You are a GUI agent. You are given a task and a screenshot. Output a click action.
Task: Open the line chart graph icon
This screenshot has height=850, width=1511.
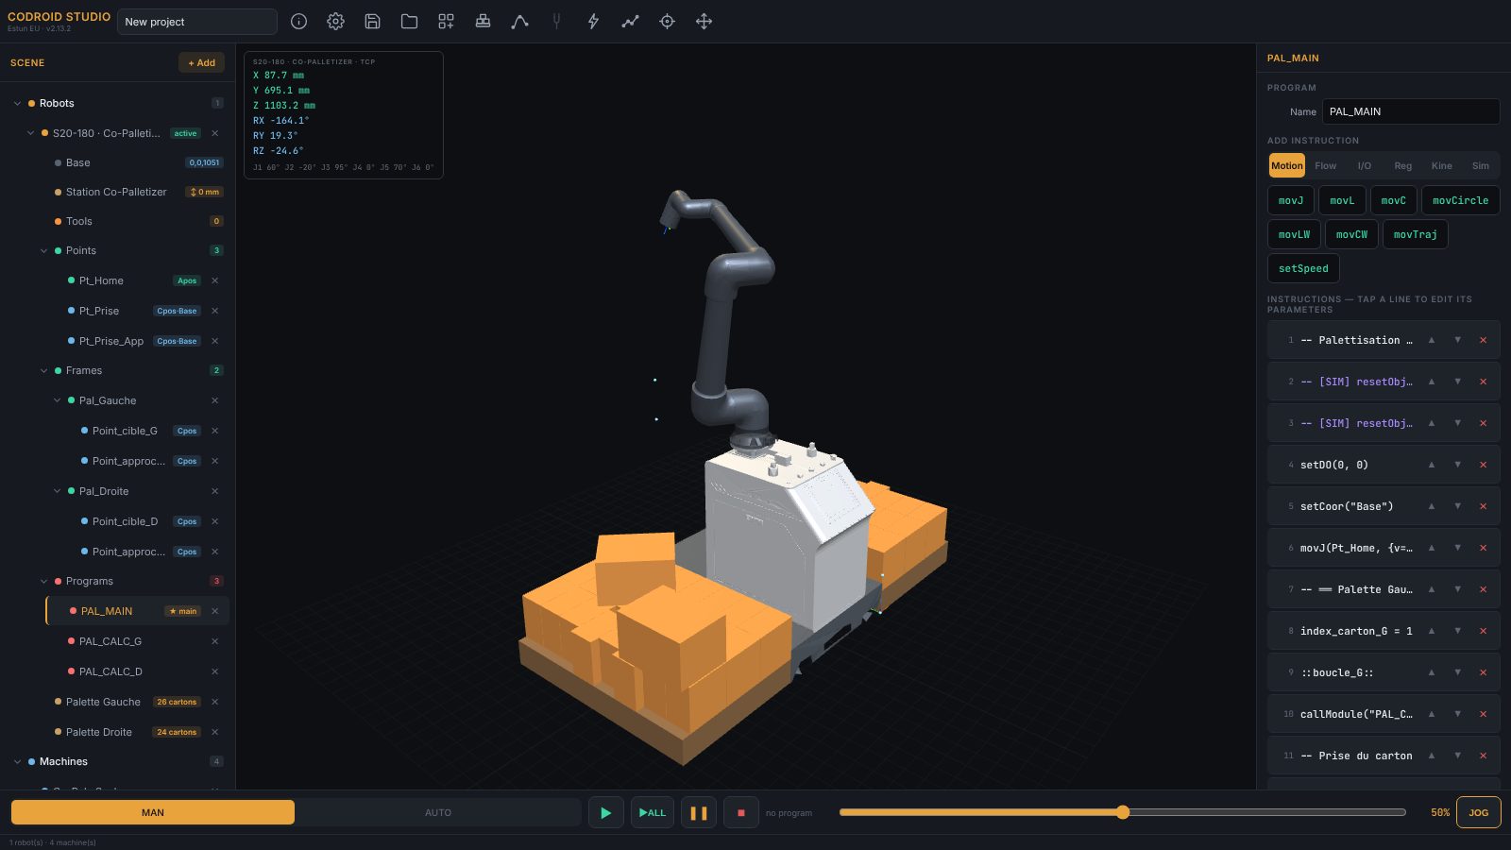630,22
